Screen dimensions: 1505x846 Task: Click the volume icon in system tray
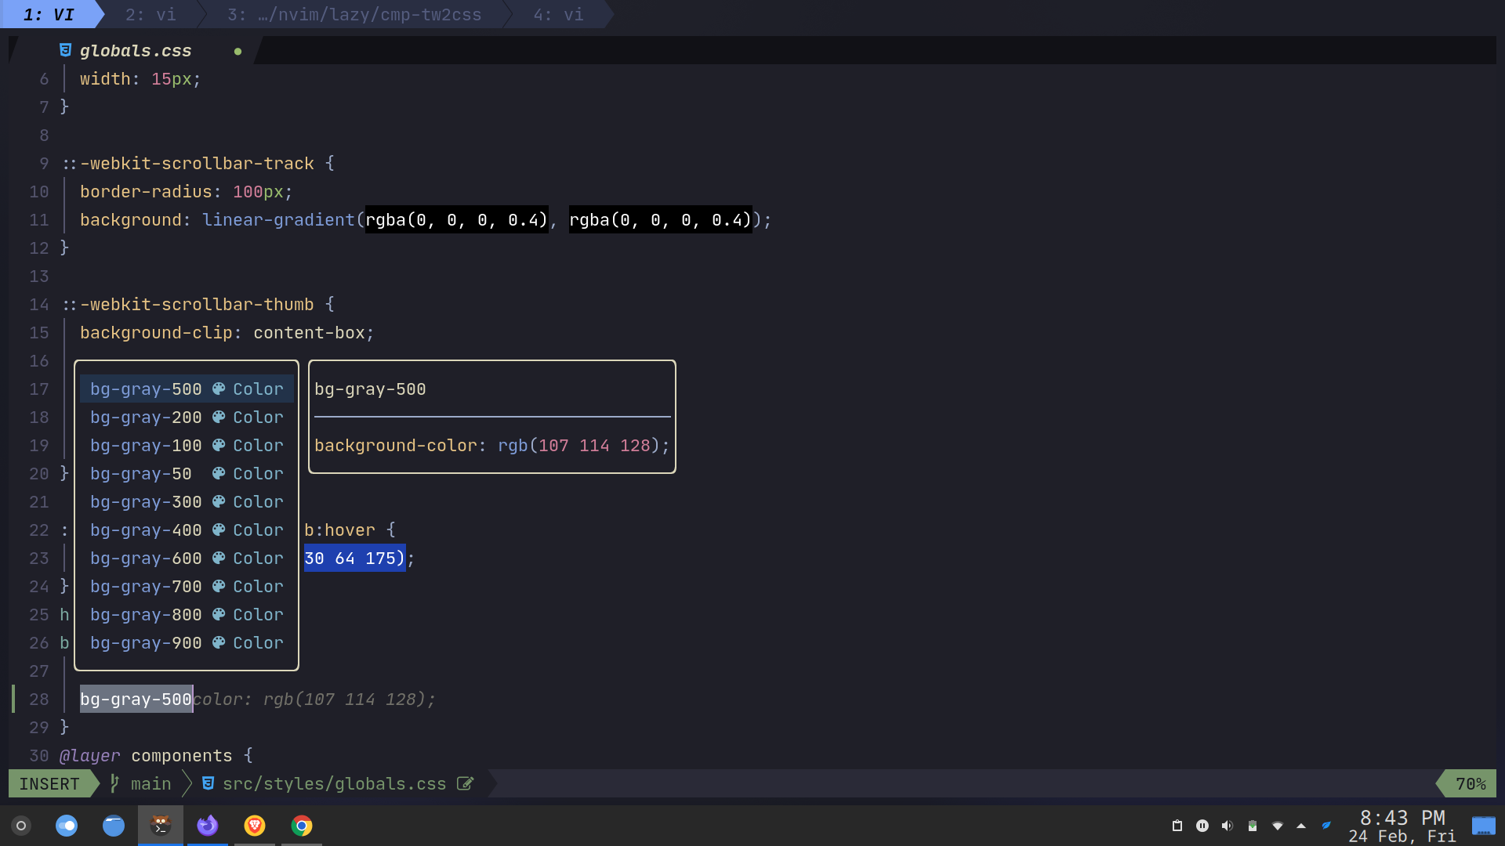[1228, 826]
